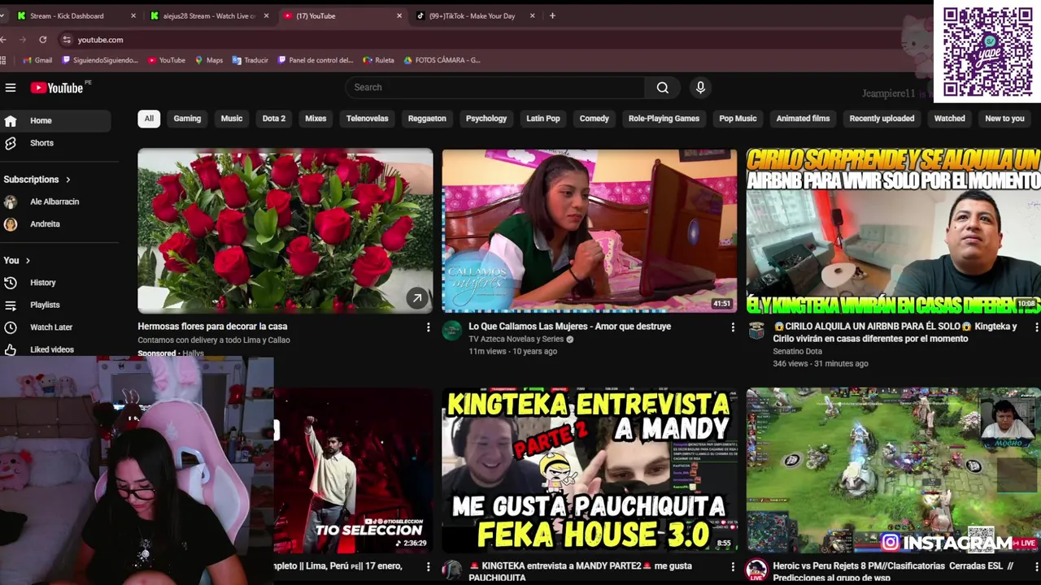Reload the page with browser refresh
The width and height of the screenshot is (1041, 585).
coord(42,39)
